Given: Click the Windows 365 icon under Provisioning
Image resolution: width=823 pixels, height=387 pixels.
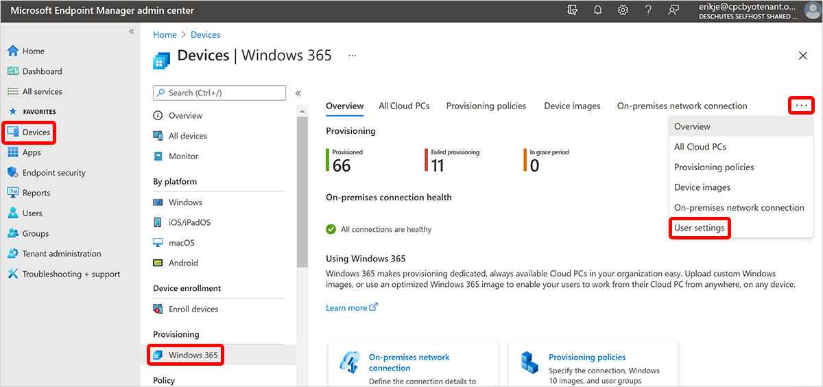Looking at the screenshot, I should coord(158,355).
